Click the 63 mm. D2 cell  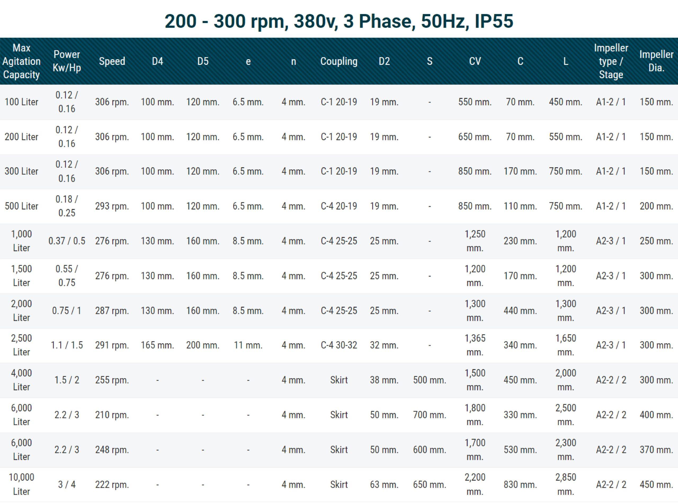coord(384,484)
